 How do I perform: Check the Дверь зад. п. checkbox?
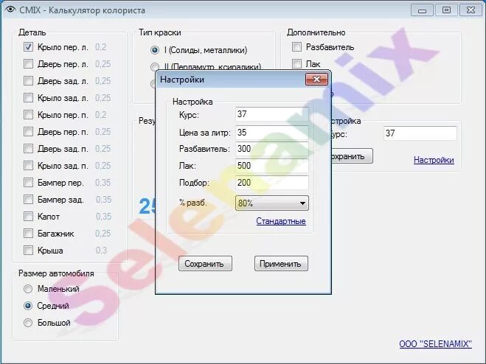point(28,149)
